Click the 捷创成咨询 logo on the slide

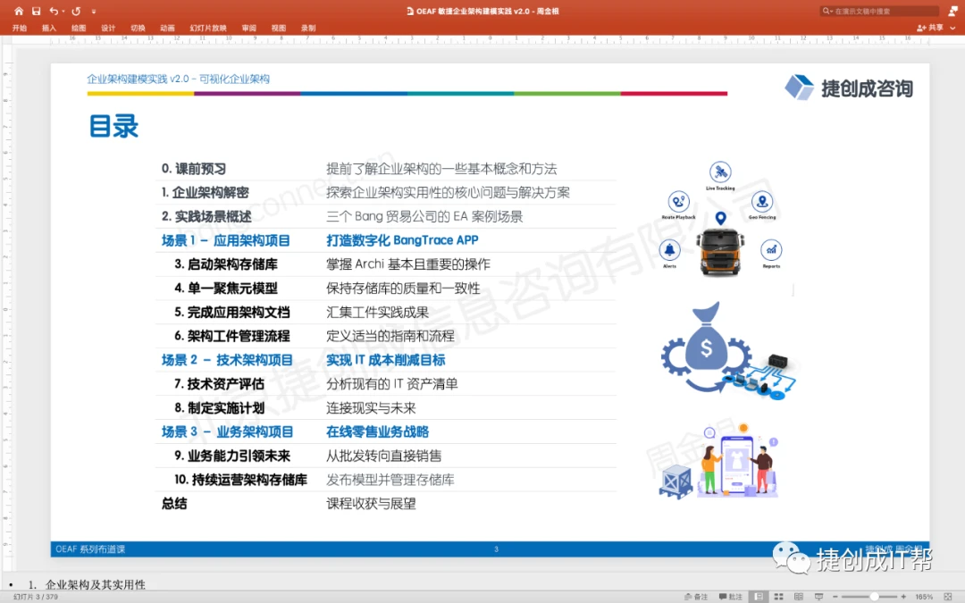(x=850, y=88)
